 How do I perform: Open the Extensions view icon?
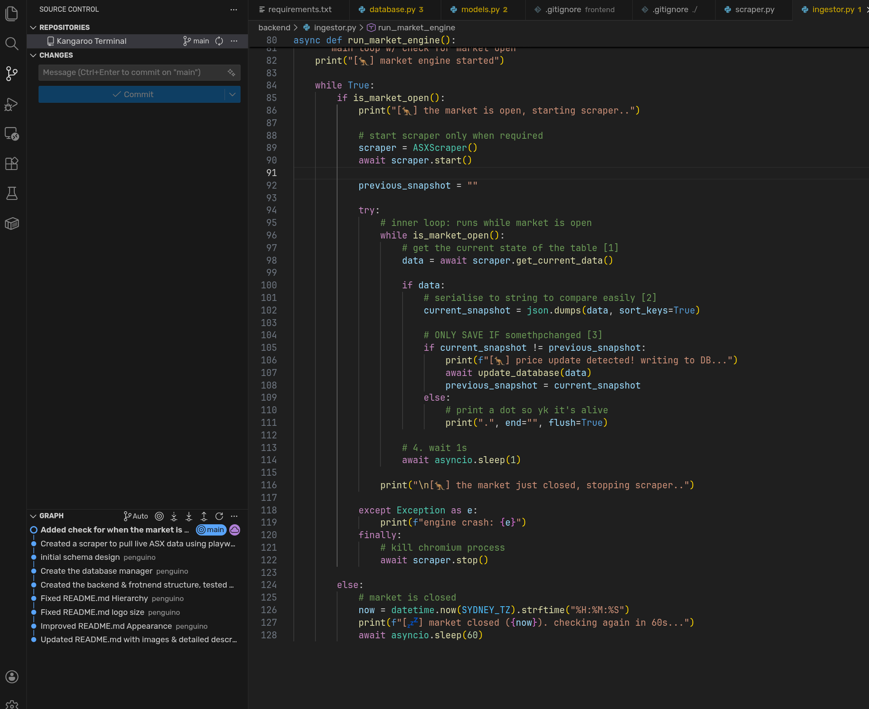[12, 163]
